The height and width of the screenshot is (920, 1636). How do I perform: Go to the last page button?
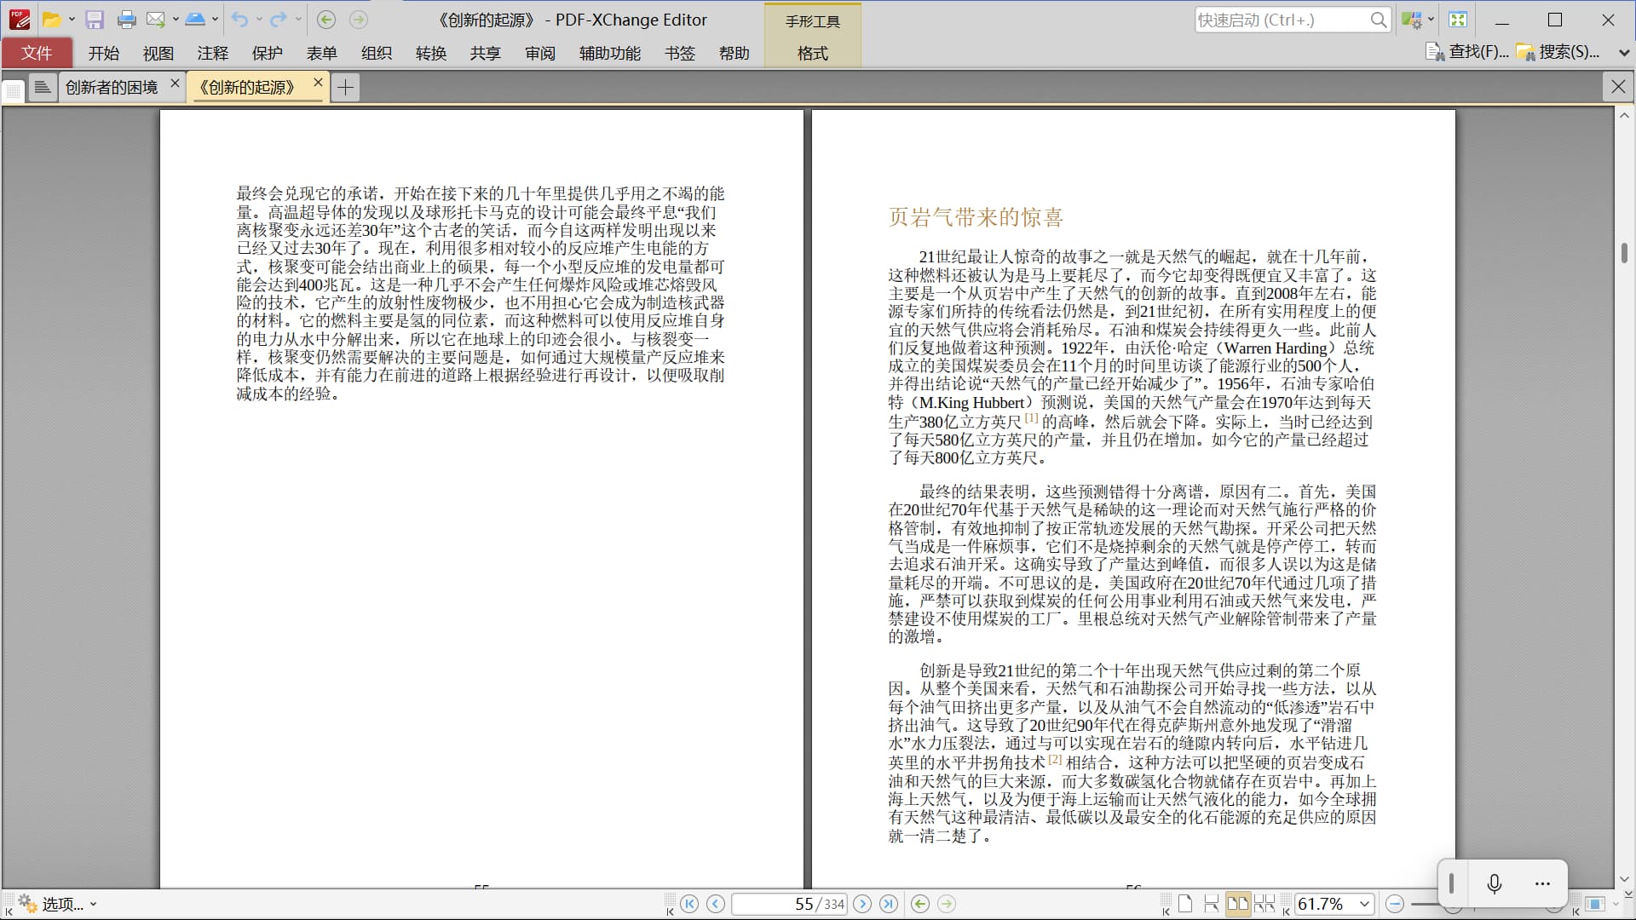click(x=889, y=904)
